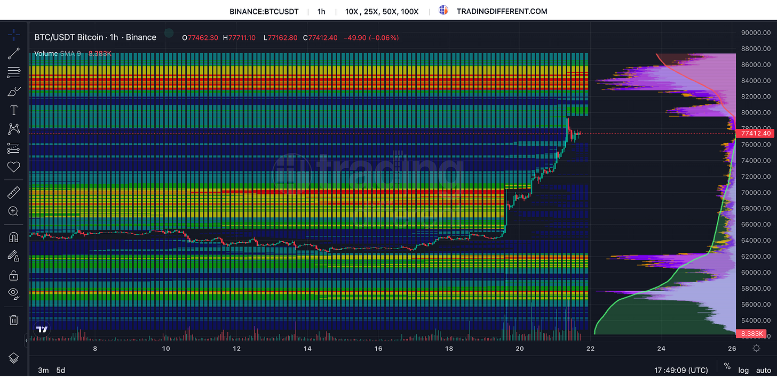Open chart settings gear icon
The image size is (777, 378).
(756, 348)
